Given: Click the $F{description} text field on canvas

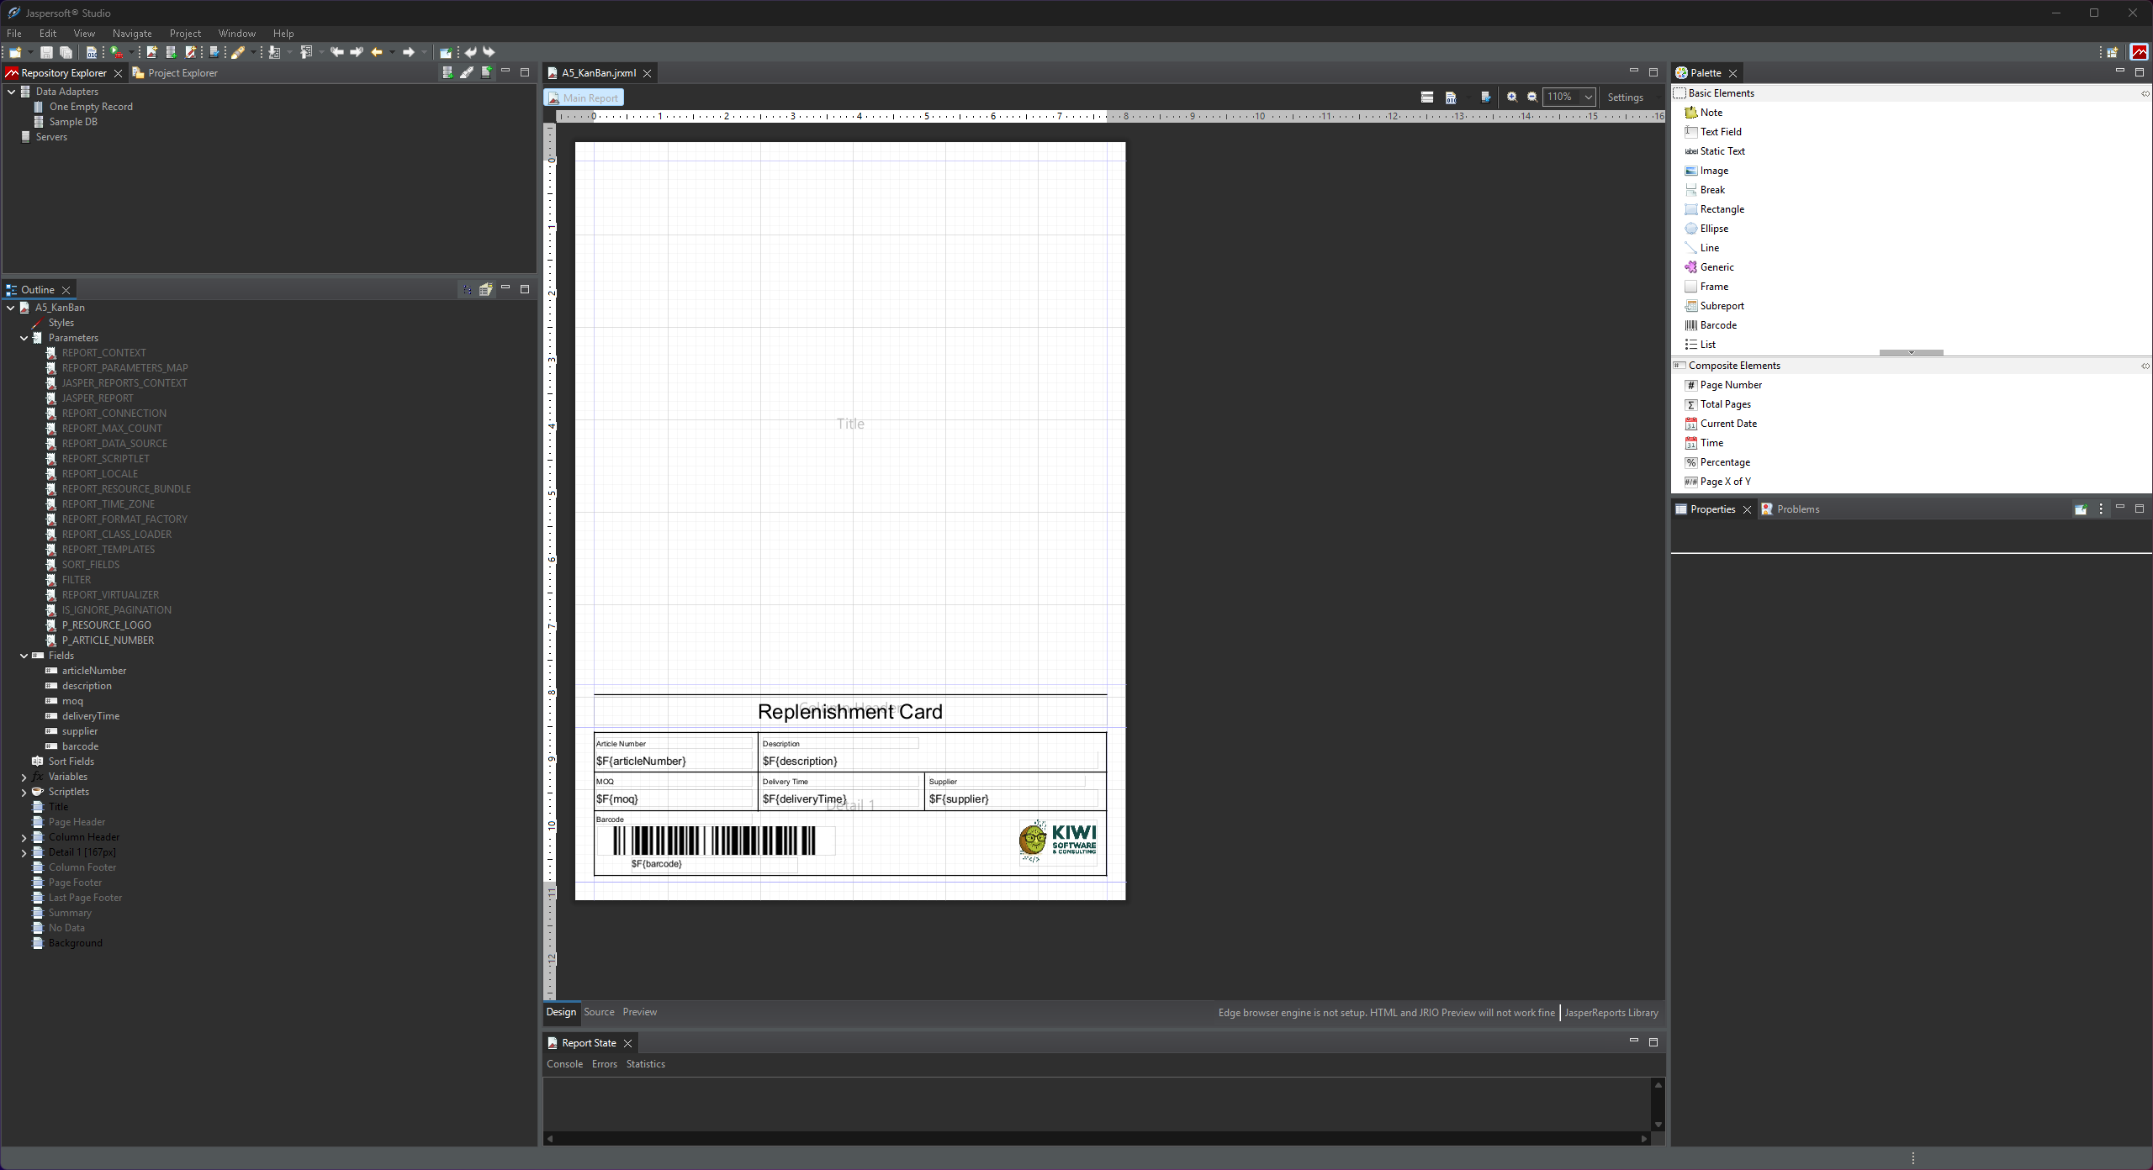Looking at the screenshot, I should (929, 761).
